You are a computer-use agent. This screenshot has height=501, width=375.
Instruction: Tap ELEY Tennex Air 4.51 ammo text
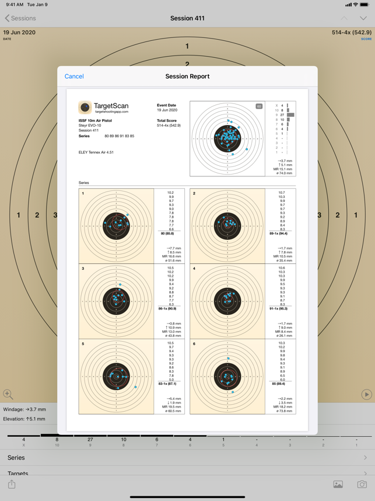point(96,152)
